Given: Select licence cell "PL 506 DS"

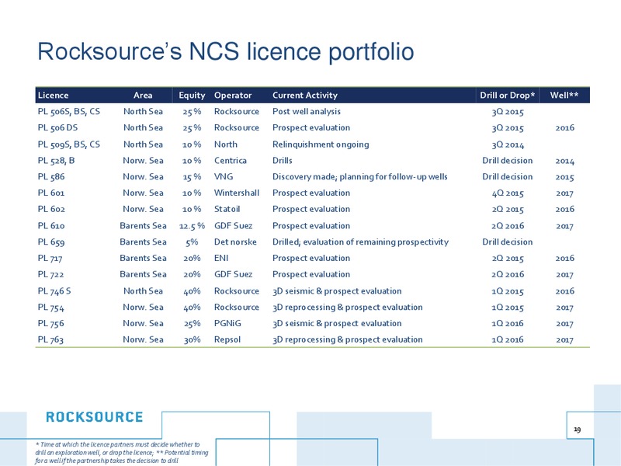Looking at the screenshot, I should tap(57, 127).
